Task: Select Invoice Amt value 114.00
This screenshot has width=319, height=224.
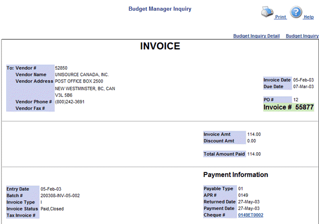Action: click(254, 134)
